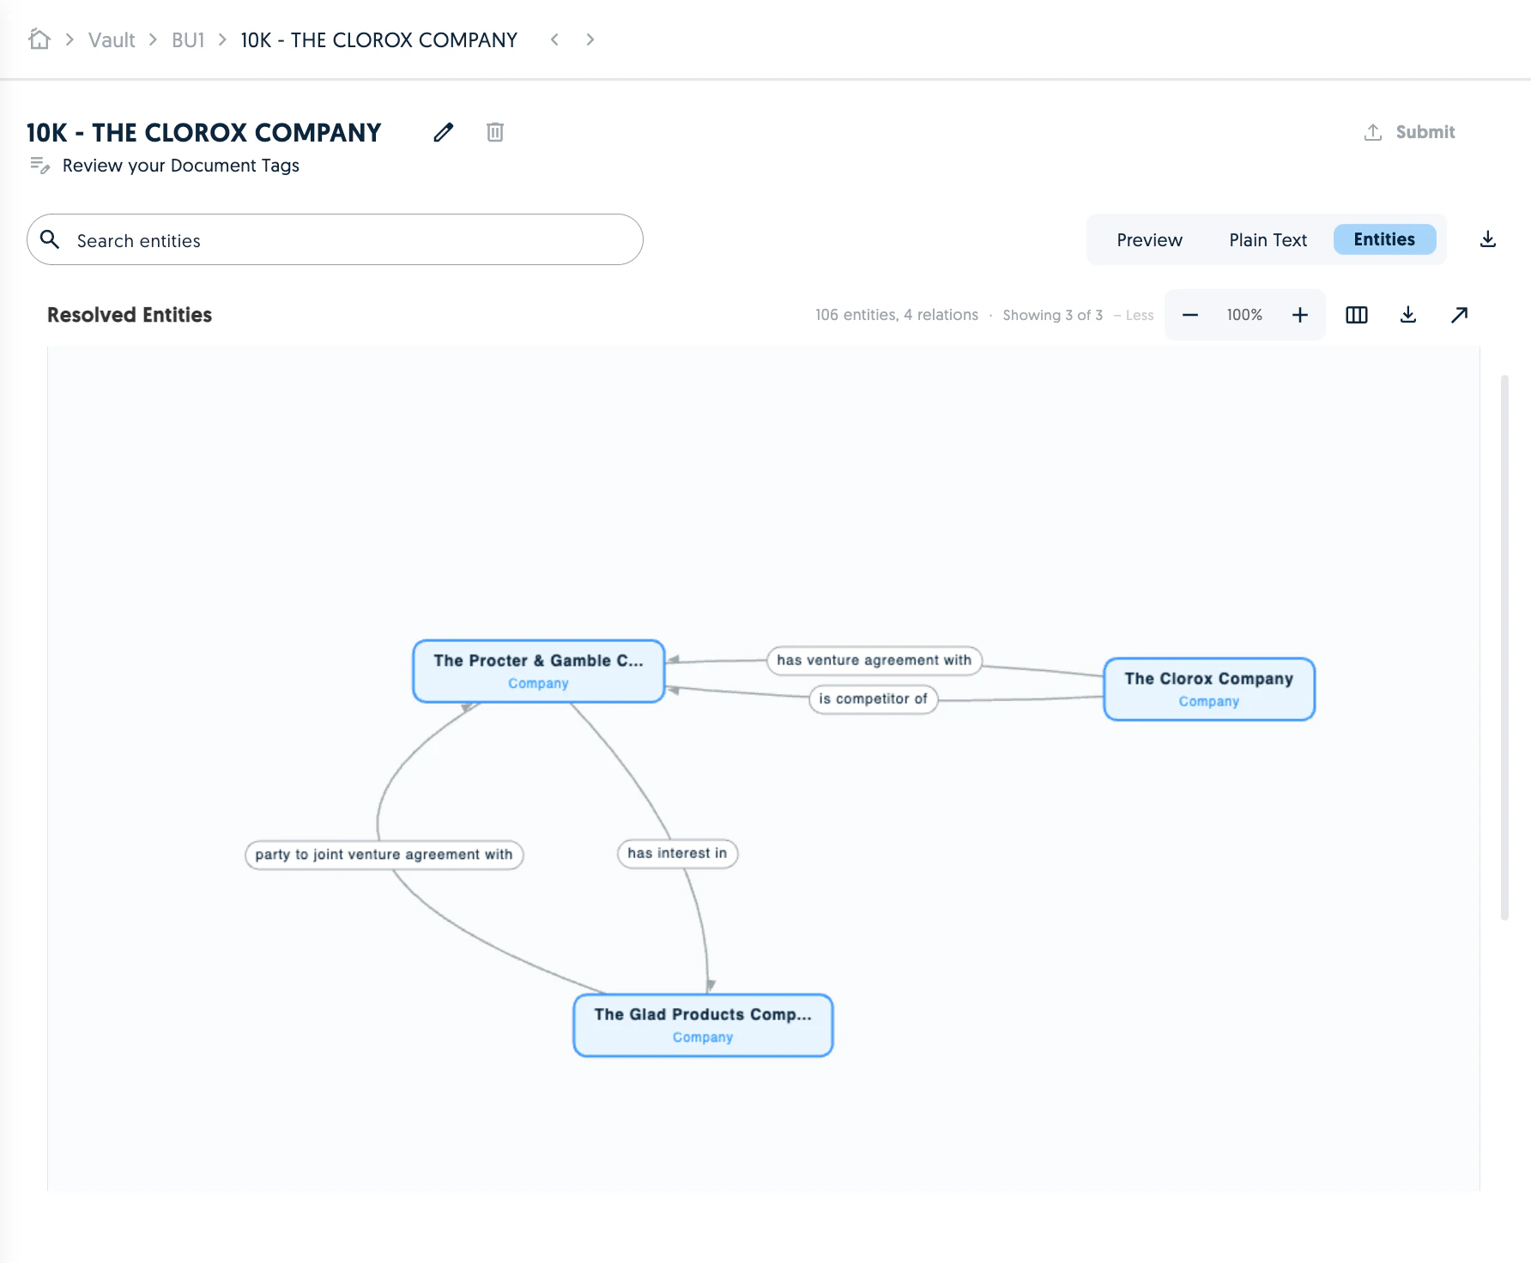Image resolution: width=1531 pixels, height=1263 pixels.
Task: Zoom in graph with plus button
Action: pos(1300,315)
